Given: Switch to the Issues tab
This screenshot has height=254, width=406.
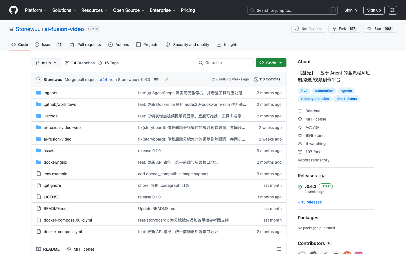Looking at the screenshot, I should pyautogui.click(x=49, y=45).
